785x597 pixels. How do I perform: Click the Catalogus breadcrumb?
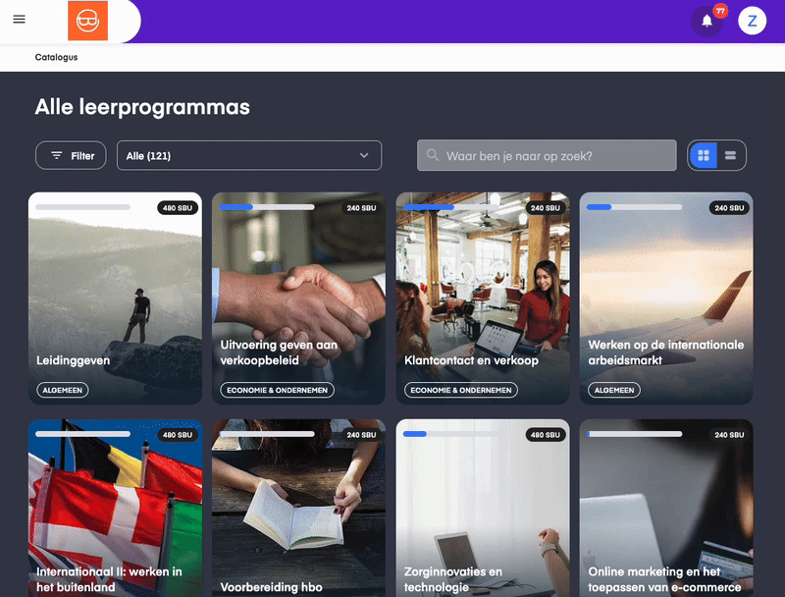[x=56, y=57]
